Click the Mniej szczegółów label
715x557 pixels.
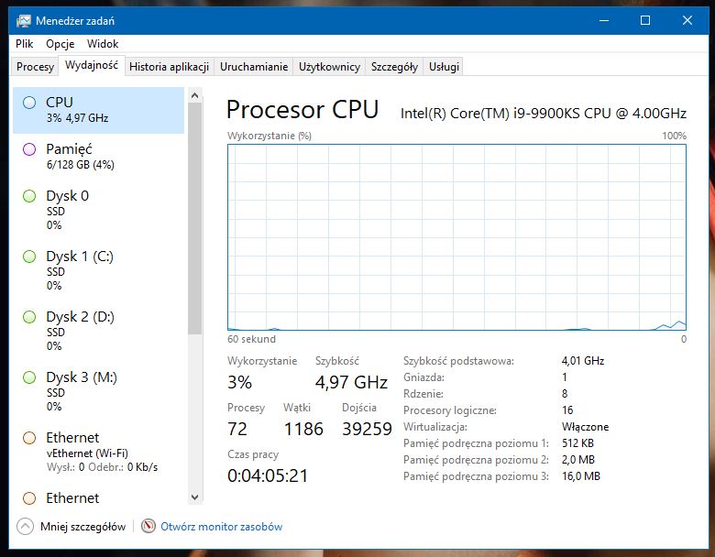(x=83, y=527)
